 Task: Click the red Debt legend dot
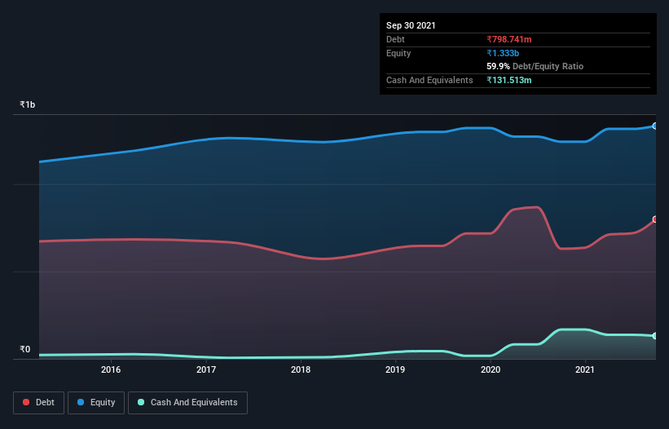pos(26,402)
